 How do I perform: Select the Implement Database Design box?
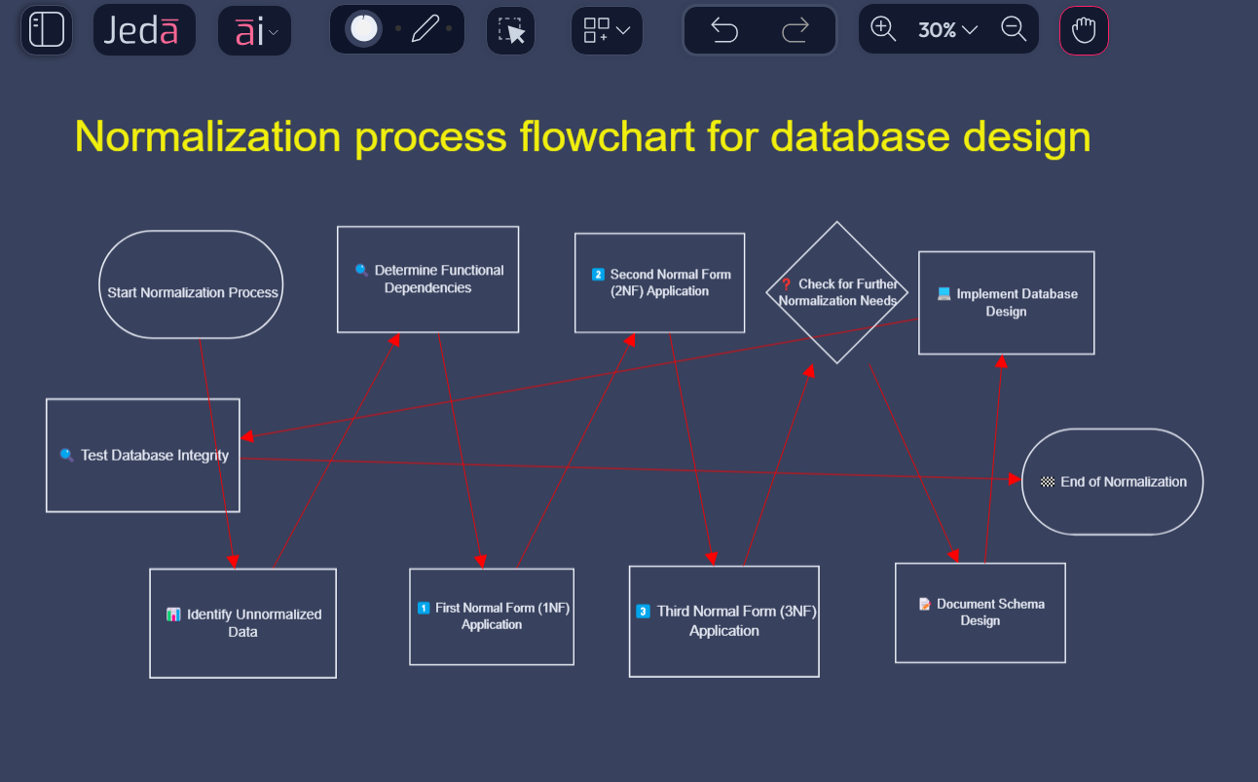pos(1007,303)
